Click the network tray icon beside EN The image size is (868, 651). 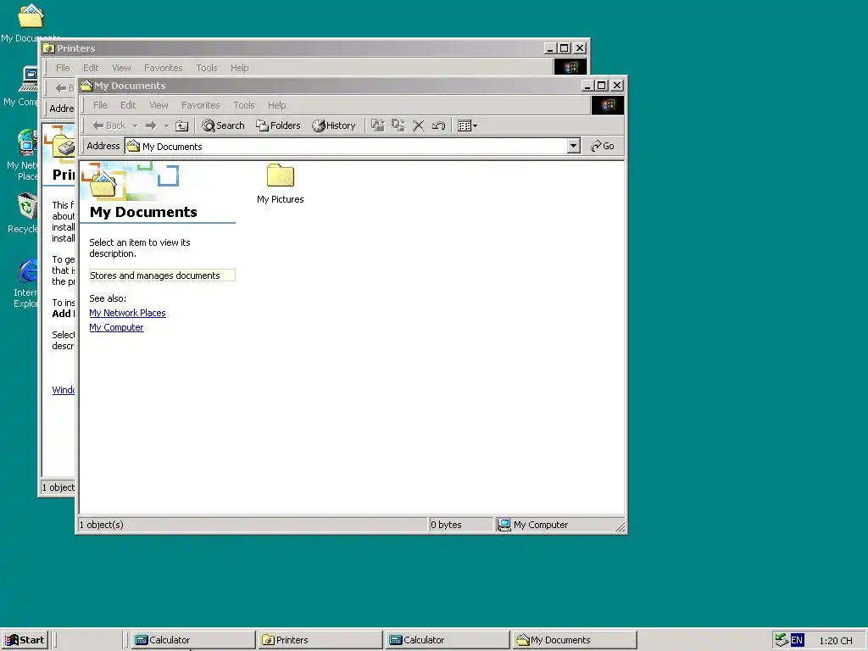tap(781, 640)
